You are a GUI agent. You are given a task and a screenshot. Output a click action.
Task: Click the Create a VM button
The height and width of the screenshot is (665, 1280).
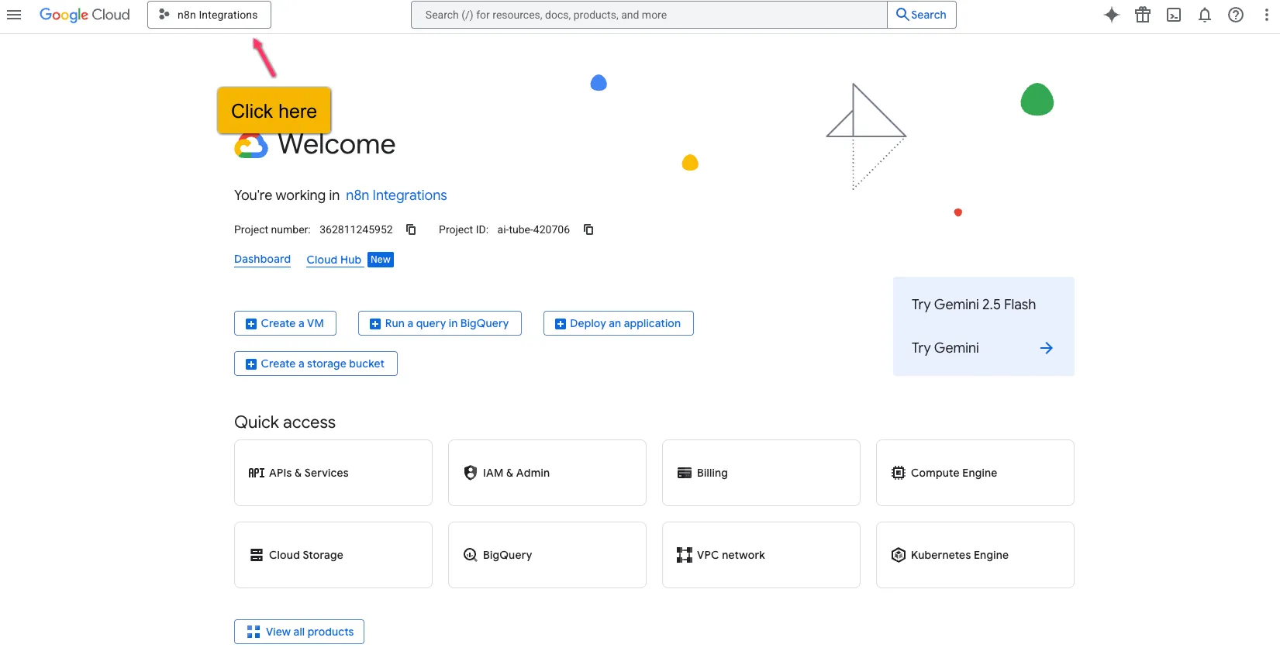[x=285, y=323]
